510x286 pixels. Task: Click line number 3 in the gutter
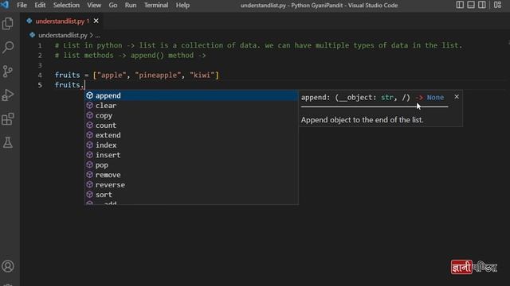[x=40, y=65]
